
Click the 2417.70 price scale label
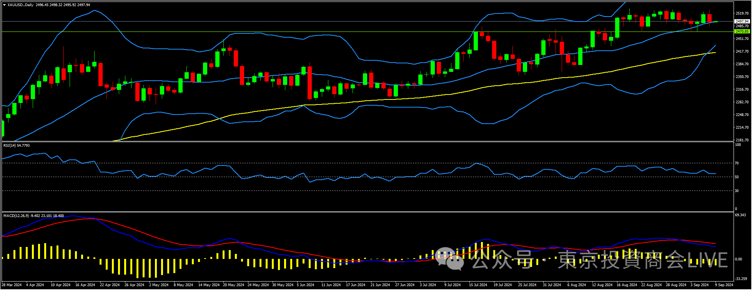[x=742, y=51]
